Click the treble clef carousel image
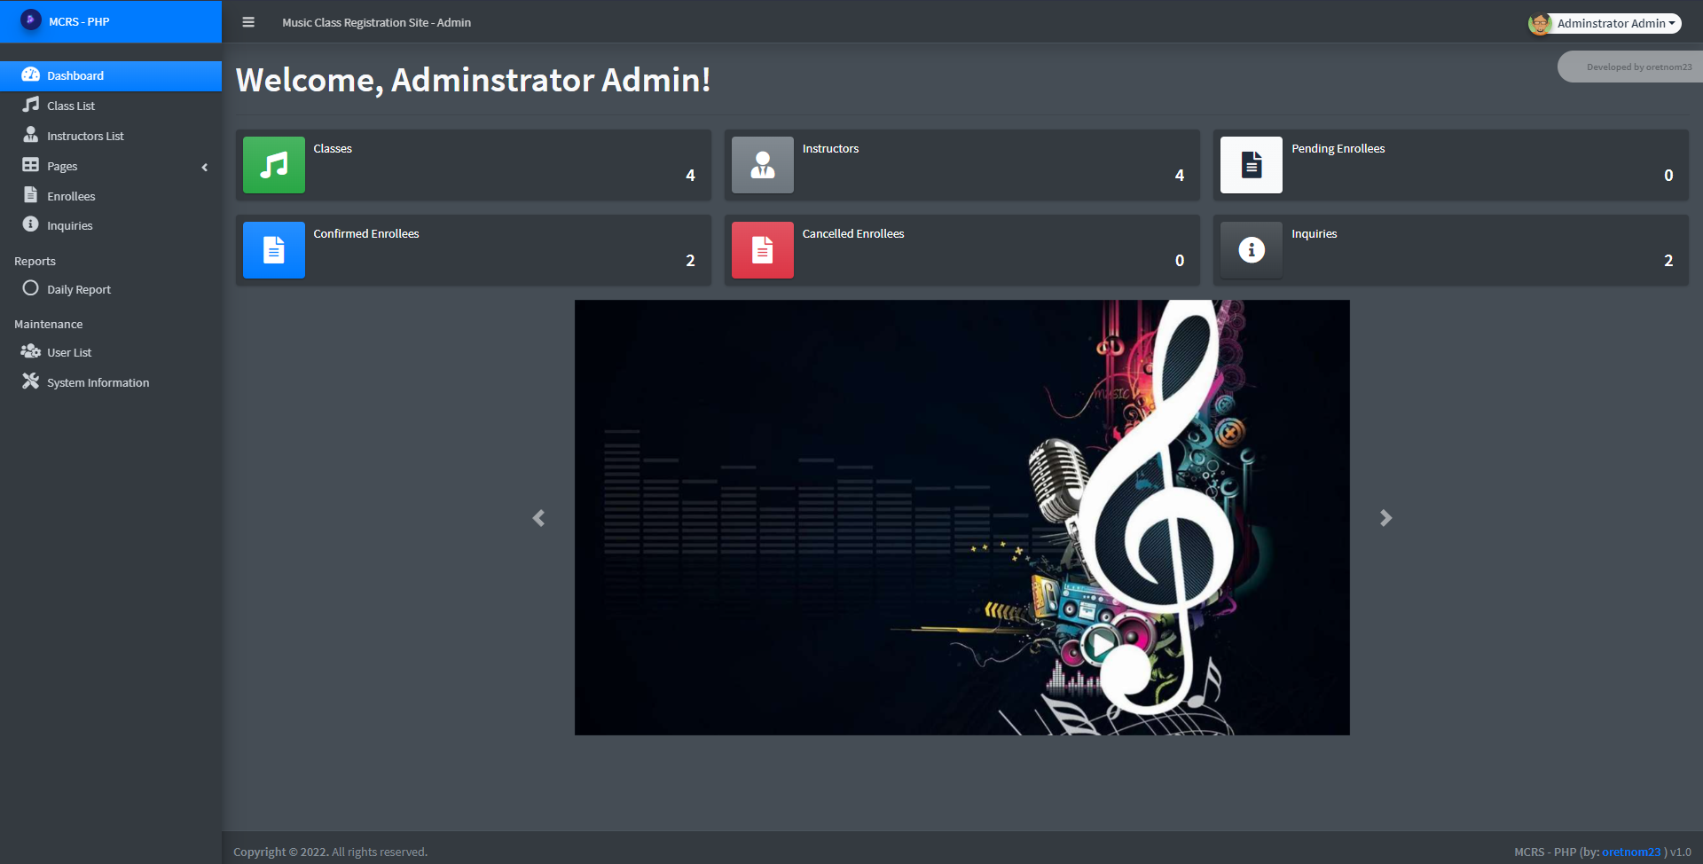 pos(962,517)
